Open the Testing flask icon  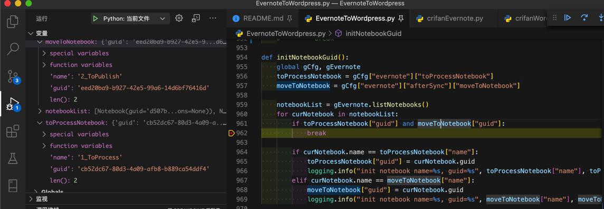(13, 158)
